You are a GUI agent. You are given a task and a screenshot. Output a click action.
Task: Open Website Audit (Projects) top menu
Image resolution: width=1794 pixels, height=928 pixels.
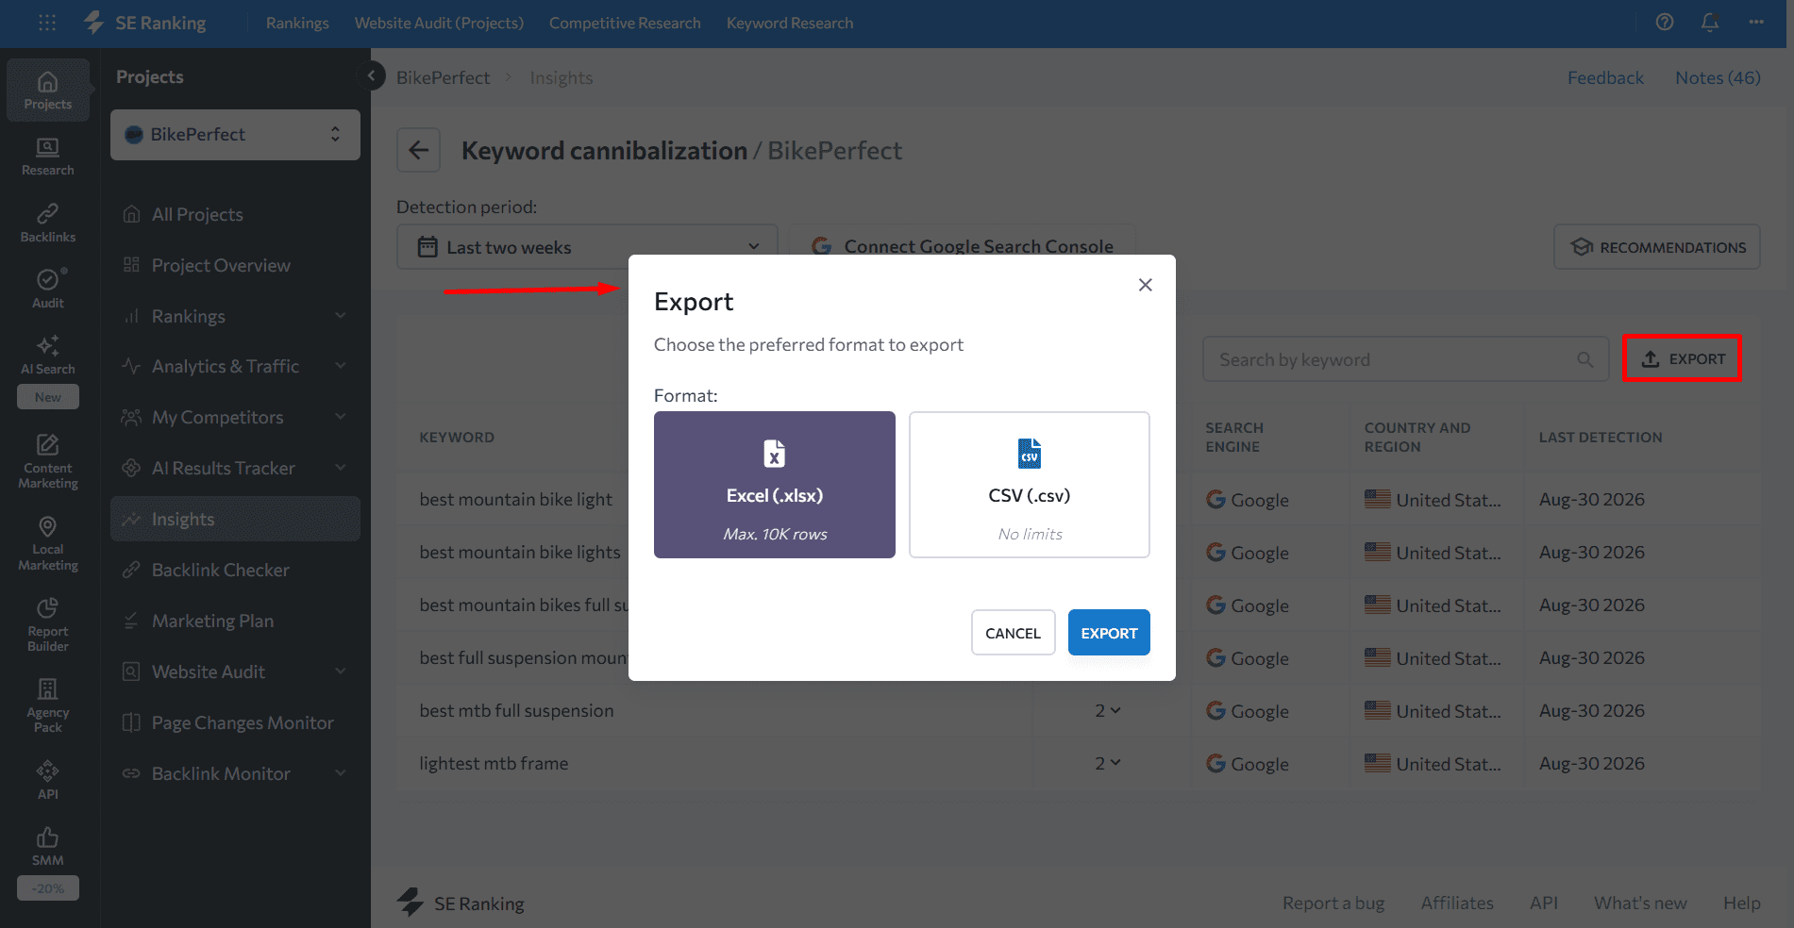439,23
